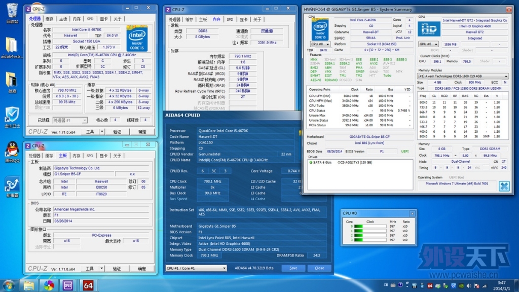The image size is (519, 292).
Task: Click the Save button in AIDA64 CPUID
Action: click(x=293, y=268)
